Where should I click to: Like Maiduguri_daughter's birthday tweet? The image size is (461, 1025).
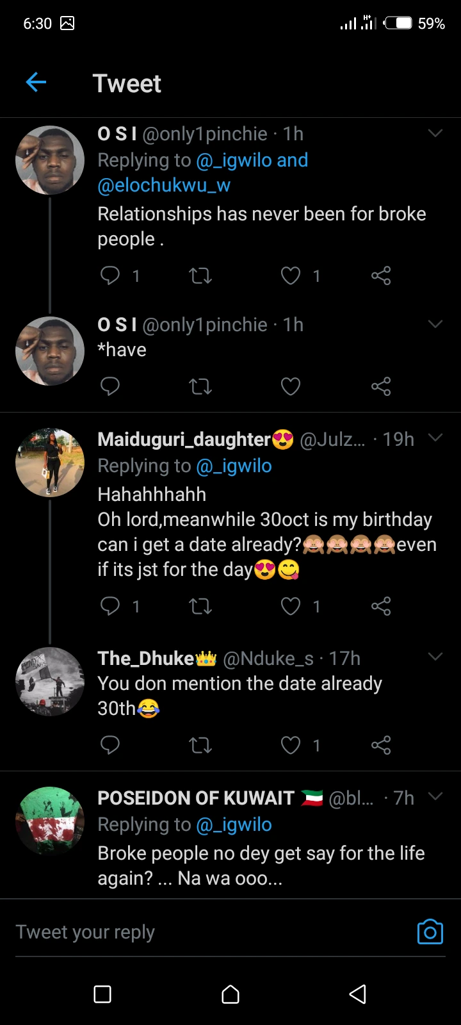291,606
